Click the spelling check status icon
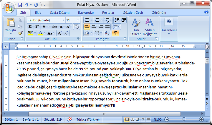Viewport: 212px width, 125px height. (69, 119)
